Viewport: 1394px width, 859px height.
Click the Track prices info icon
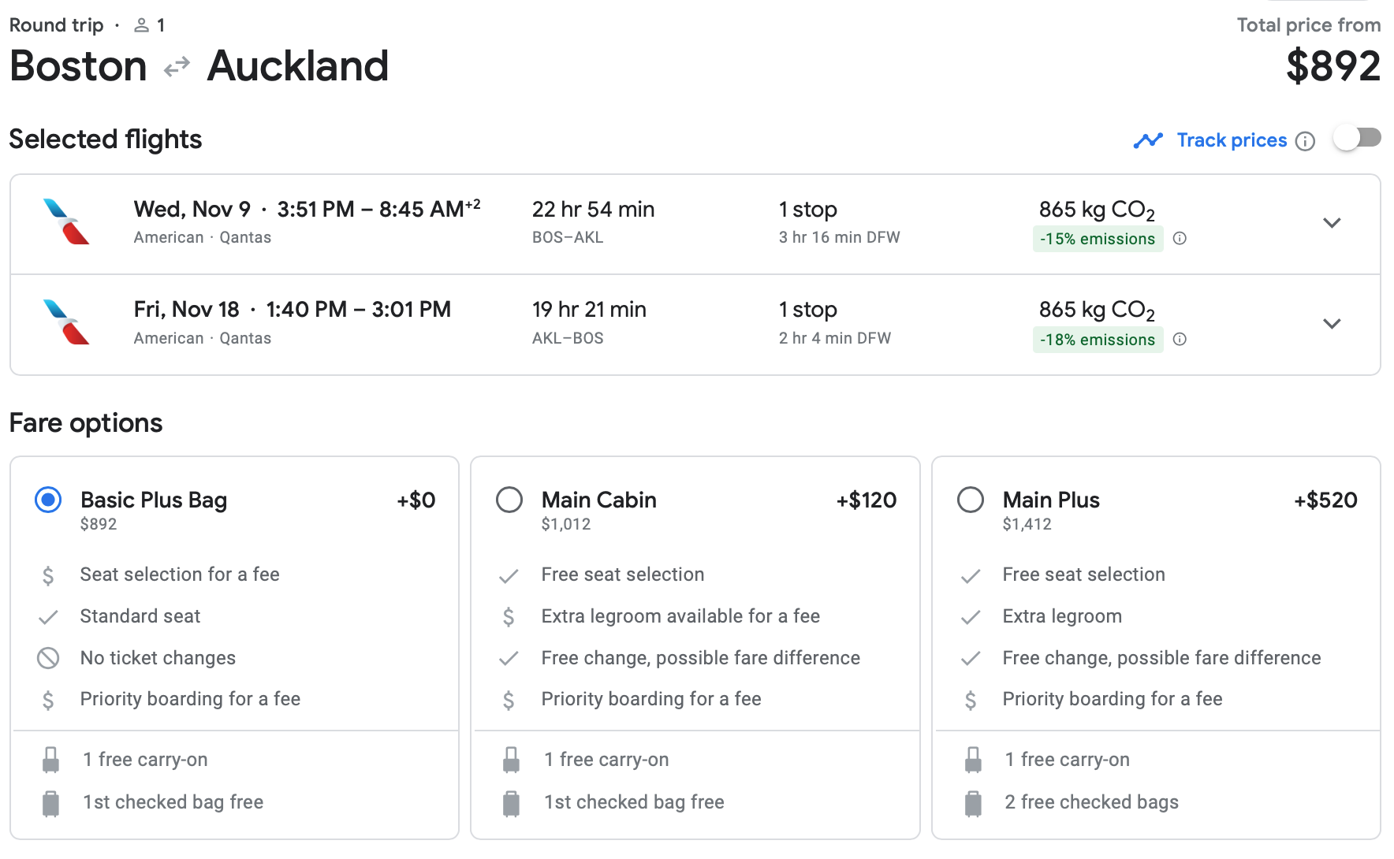[x=1306, y=141]
